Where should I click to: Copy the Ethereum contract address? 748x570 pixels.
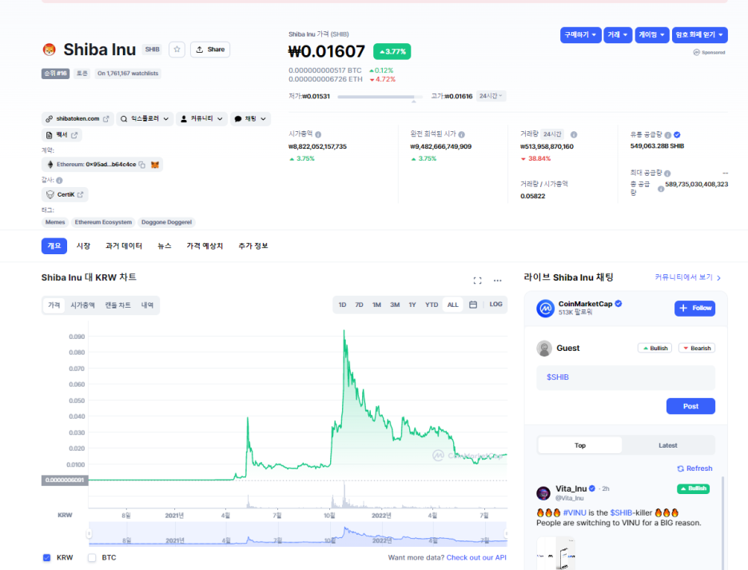click(x=142, y=165)
